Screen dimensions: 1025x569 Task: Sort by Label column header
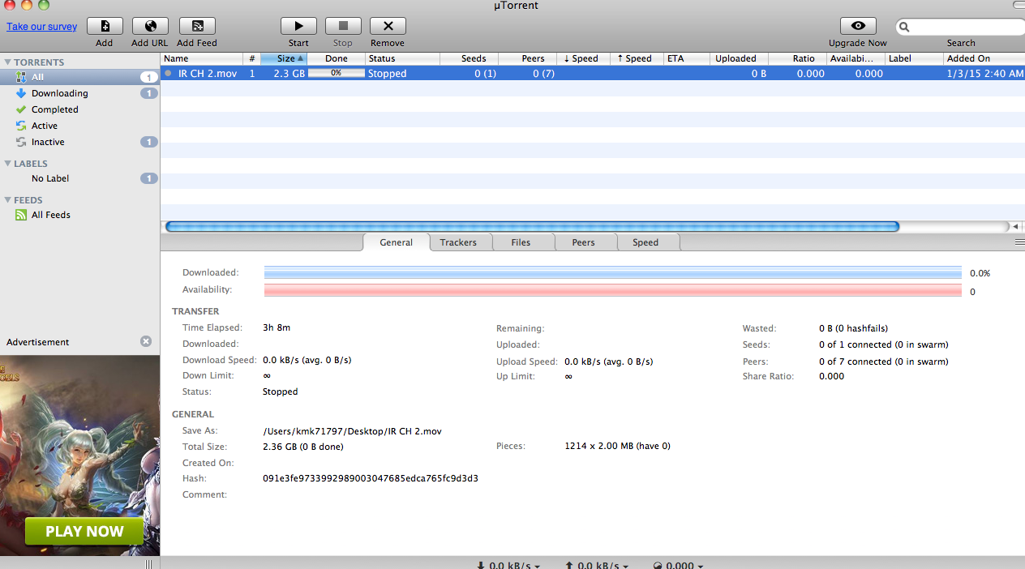pyautogui.click(x=914, y=58)
